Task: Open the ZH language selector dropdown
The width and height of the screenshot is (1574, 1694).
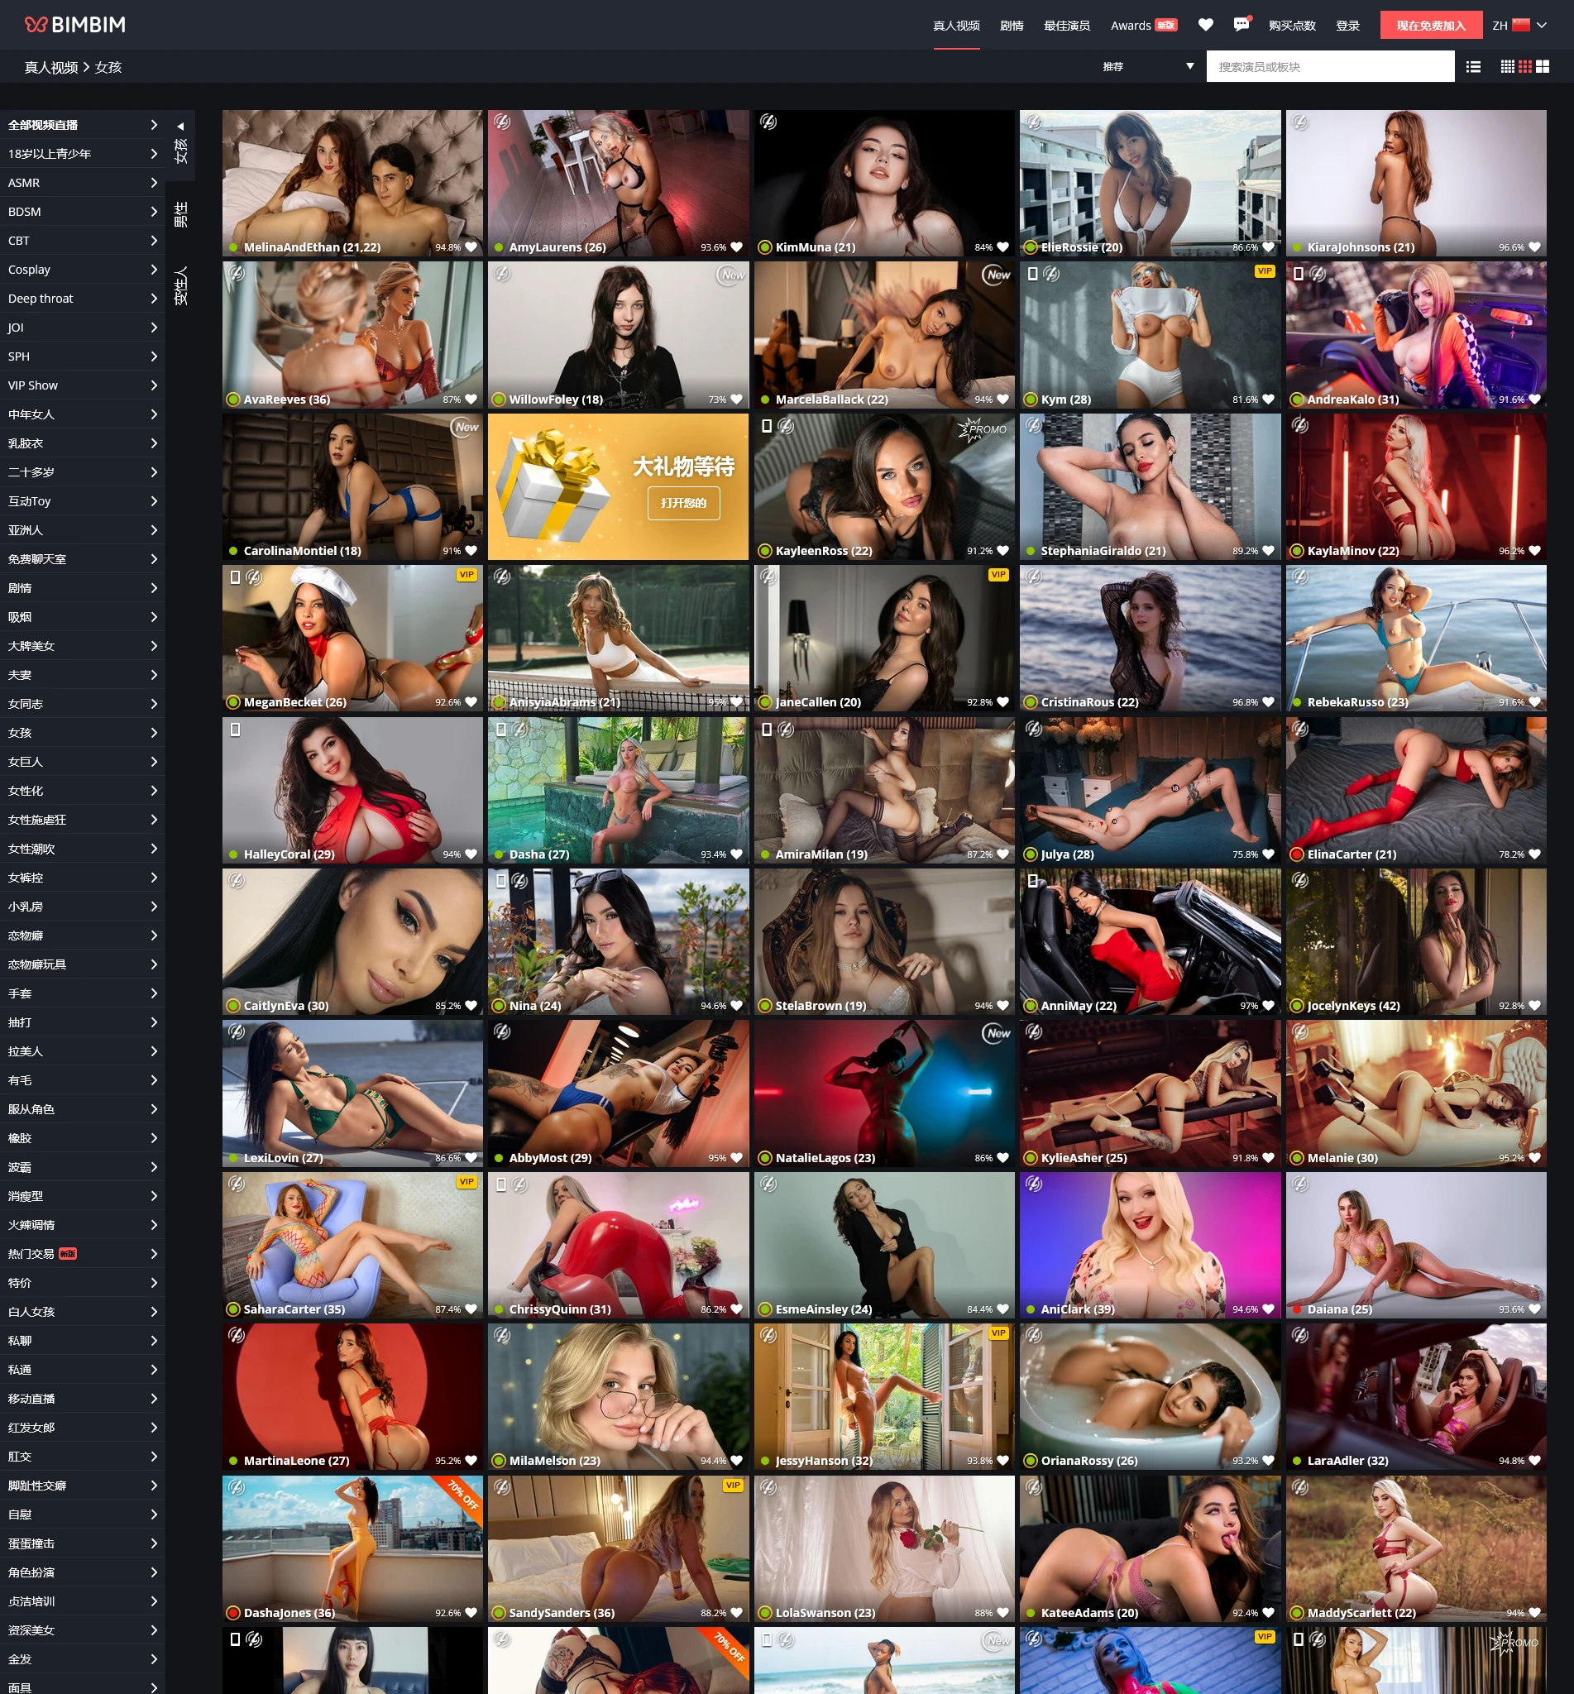Action: click(x=1519, y=25)
